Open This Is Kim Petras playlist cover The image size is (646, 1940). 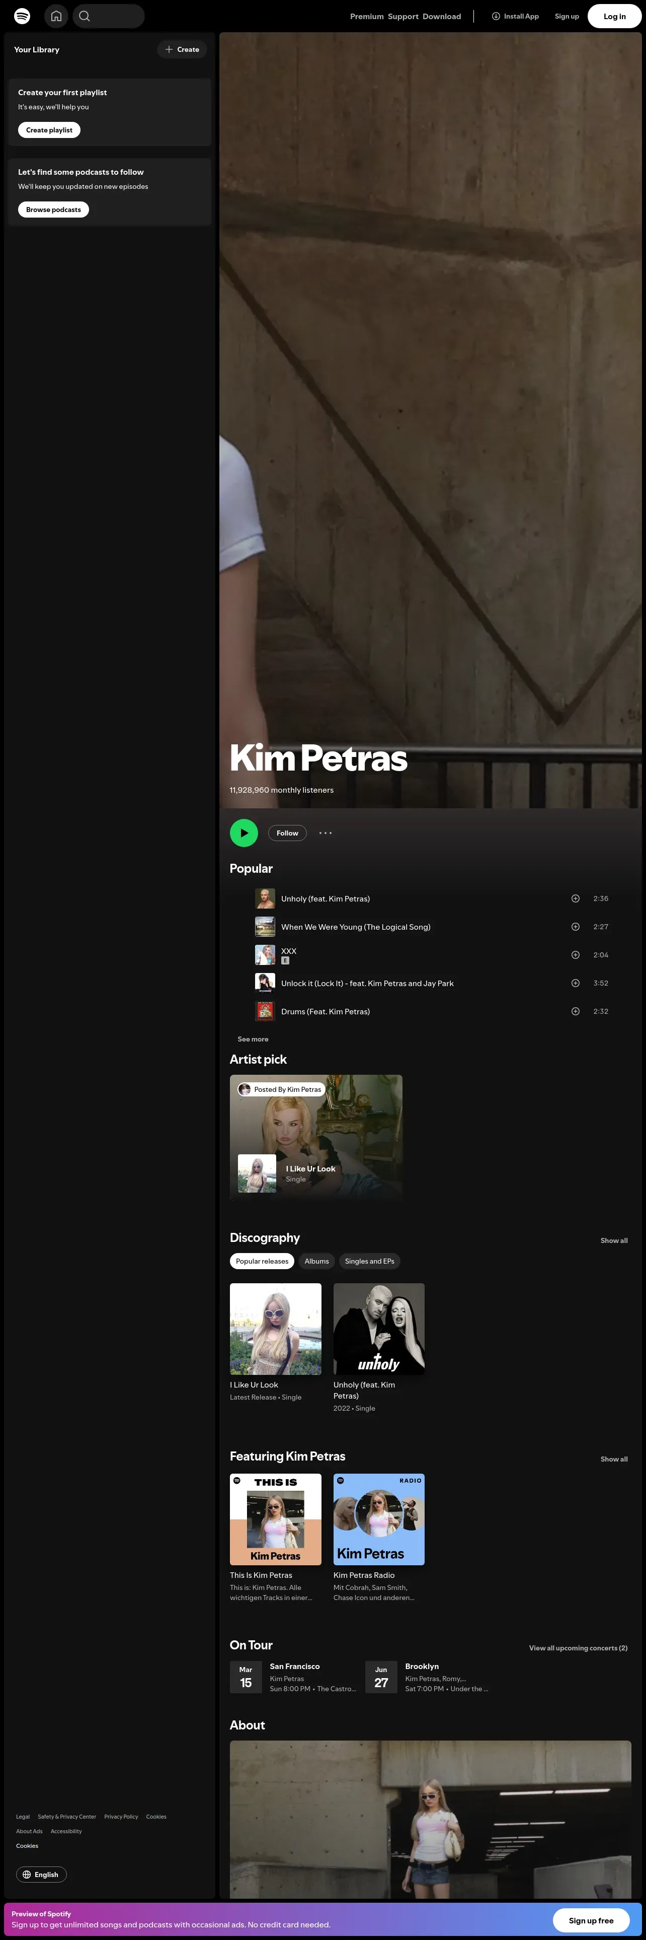(x=275, y=1519)
